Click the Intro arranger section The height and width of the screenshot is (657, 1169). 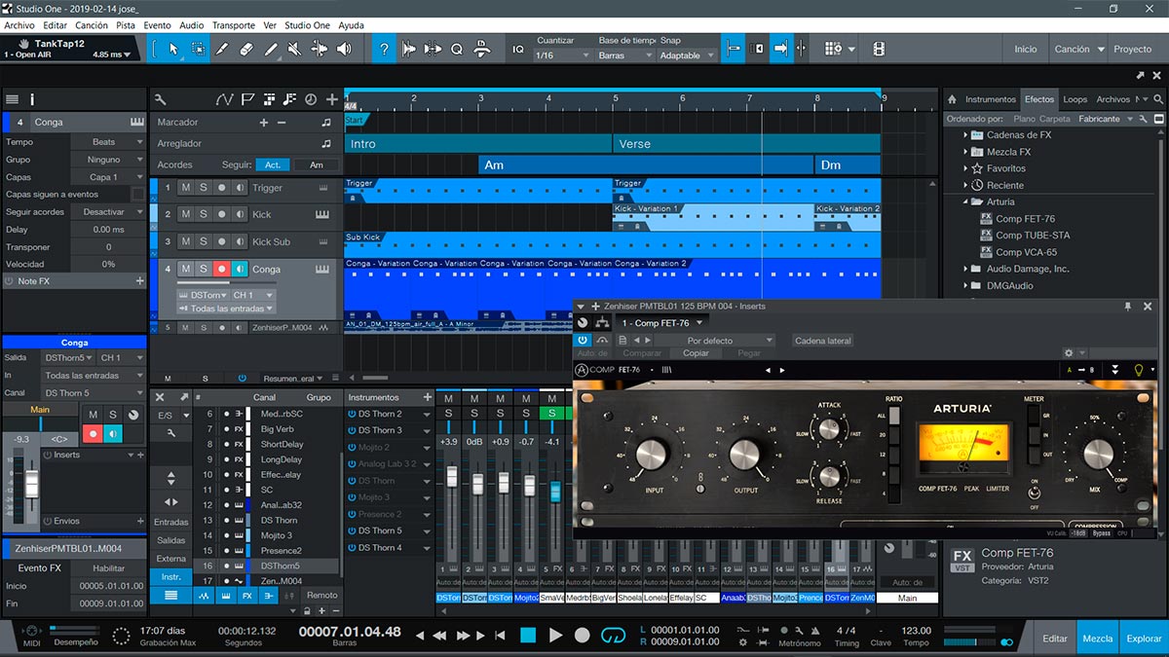pyautogui.click(x=478, y=144)
